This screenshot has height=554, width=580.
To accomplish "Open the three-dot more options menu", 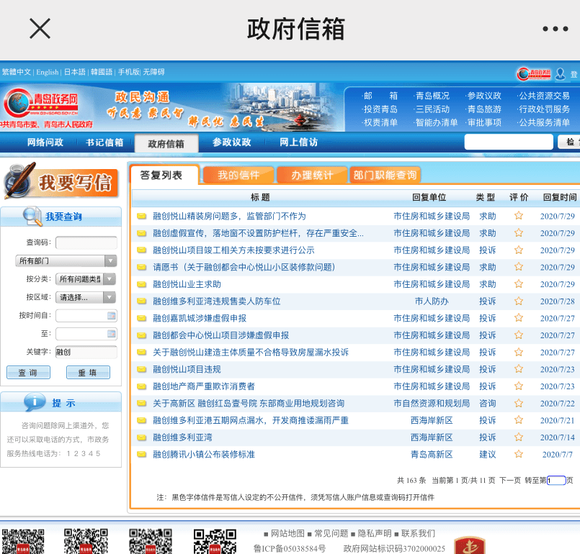I will click(555, 29).
